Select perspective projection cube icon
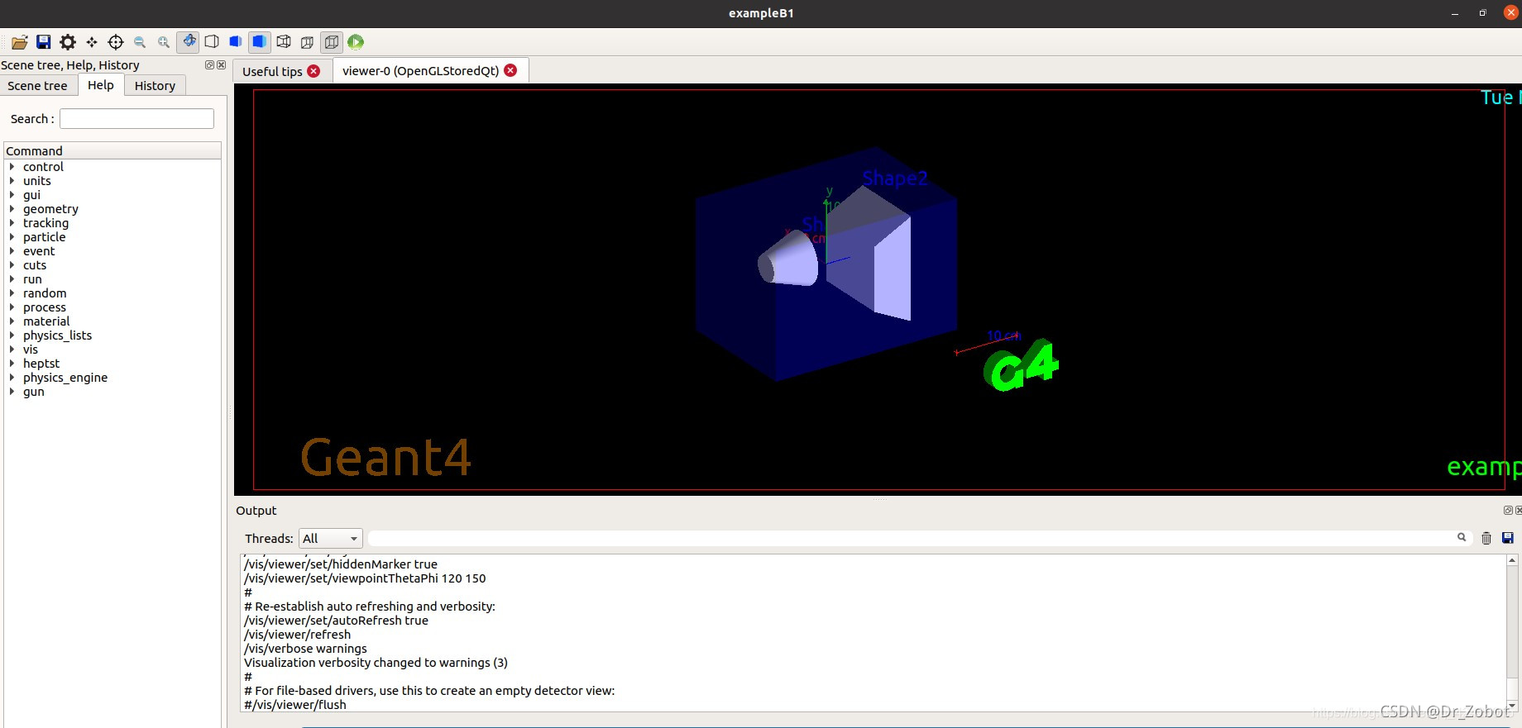Viewport: 1522px width, 728px height. [308, 42]
